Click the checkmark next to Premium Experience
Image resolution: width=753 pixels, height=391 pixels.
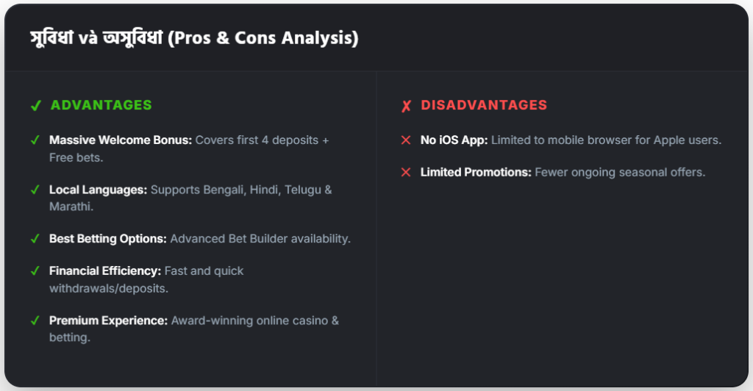click(35, 320)
